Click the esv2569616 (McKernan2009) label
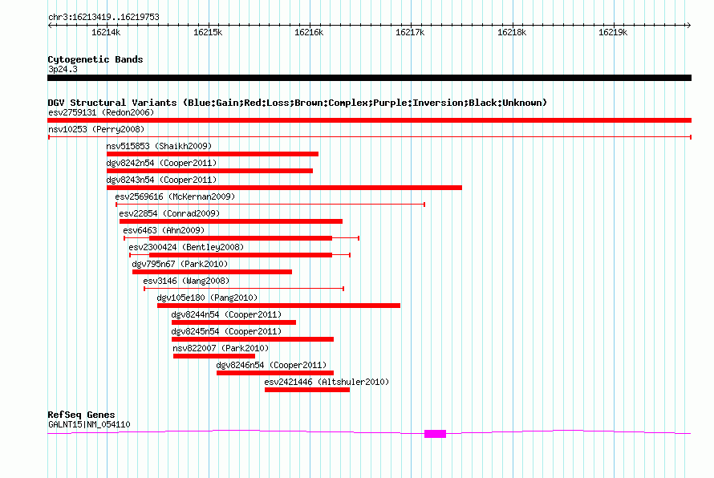 pyautogui.click(x=175, y=196)
